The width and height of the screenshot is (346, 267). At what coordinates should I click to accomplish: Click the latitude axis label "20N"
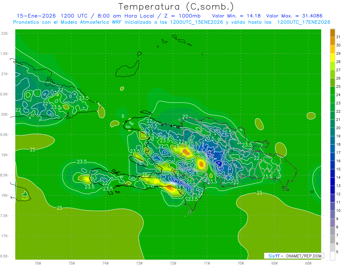(x=5, y=114)
